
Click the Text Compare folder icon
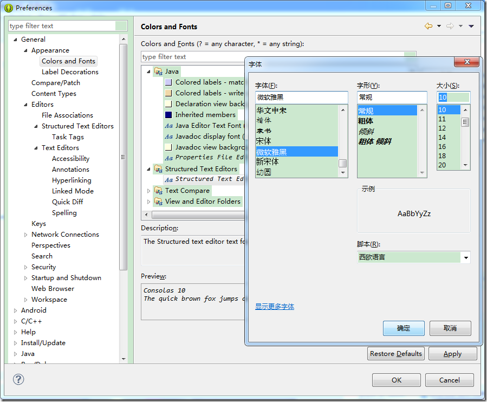coord(158,191)
